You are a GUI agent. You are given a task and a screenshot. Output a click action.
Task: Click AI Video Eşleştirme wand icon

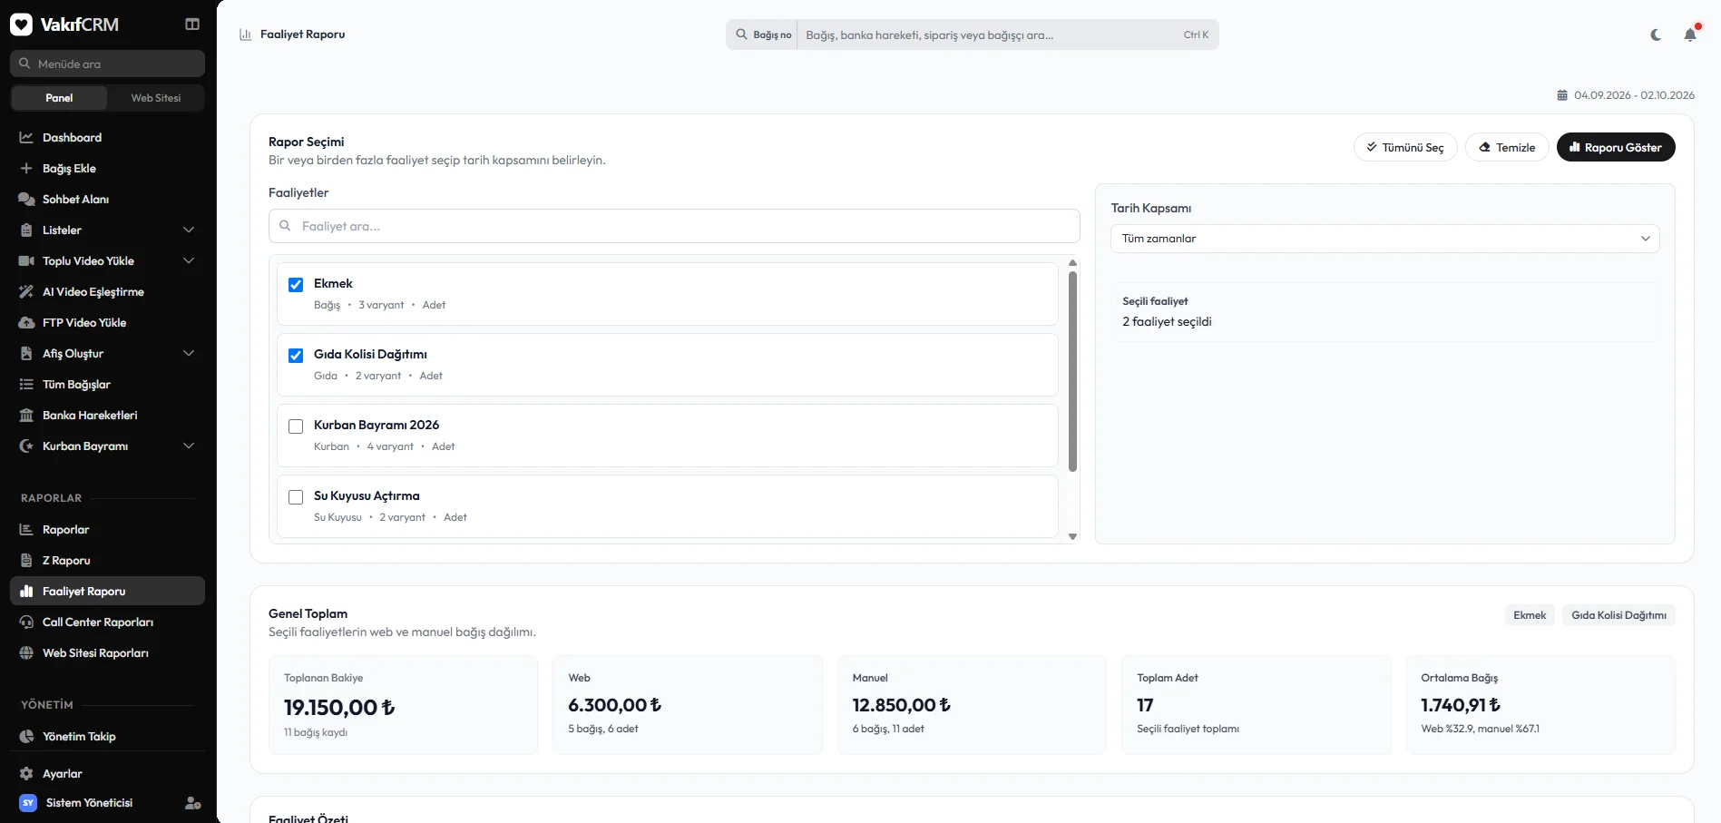click(26, 292)
